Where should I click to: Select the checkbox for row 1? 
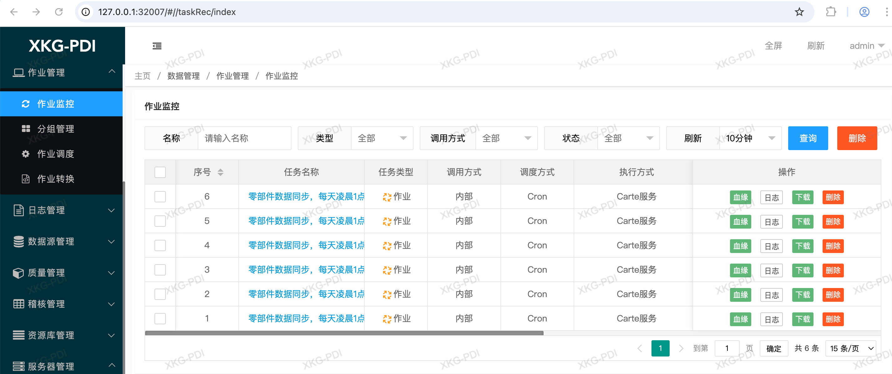(x=160, y=318)
